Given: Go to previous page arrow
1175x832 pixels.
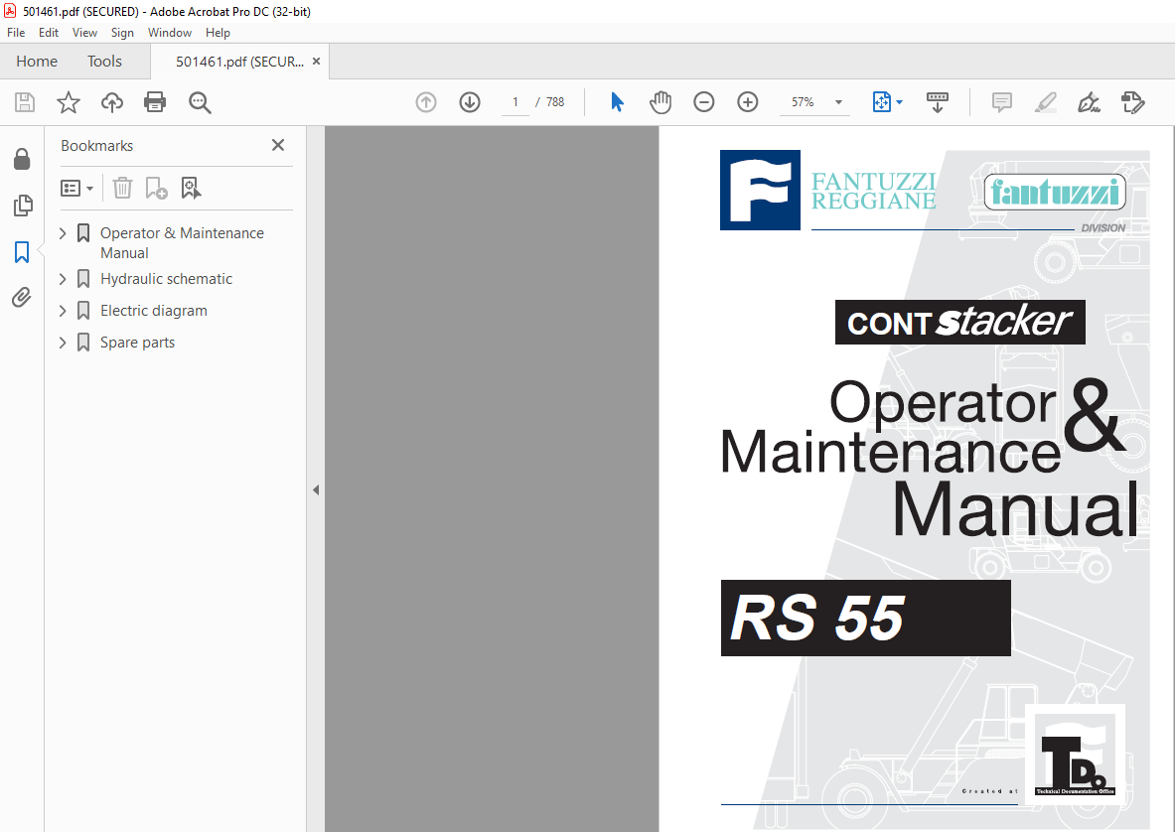Looking at the screenshot, I should pos(426,102).
